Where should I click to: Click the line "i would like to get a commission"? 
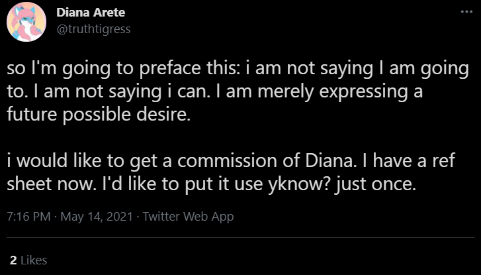(x=231, y=161)
